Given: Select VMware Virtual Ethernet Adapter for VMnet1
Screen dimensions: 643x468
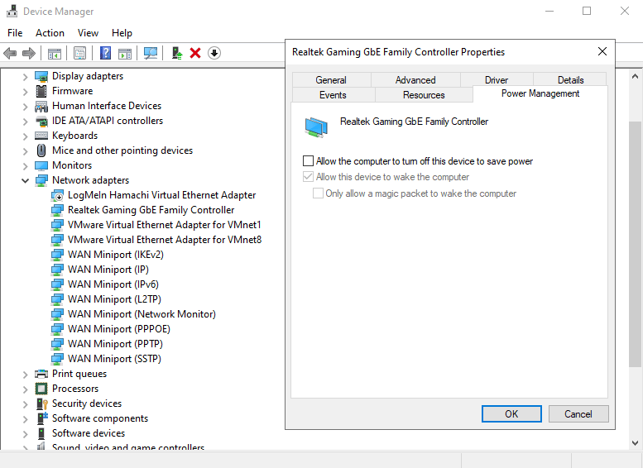Looking at the screenshot, I should (165, 225).
